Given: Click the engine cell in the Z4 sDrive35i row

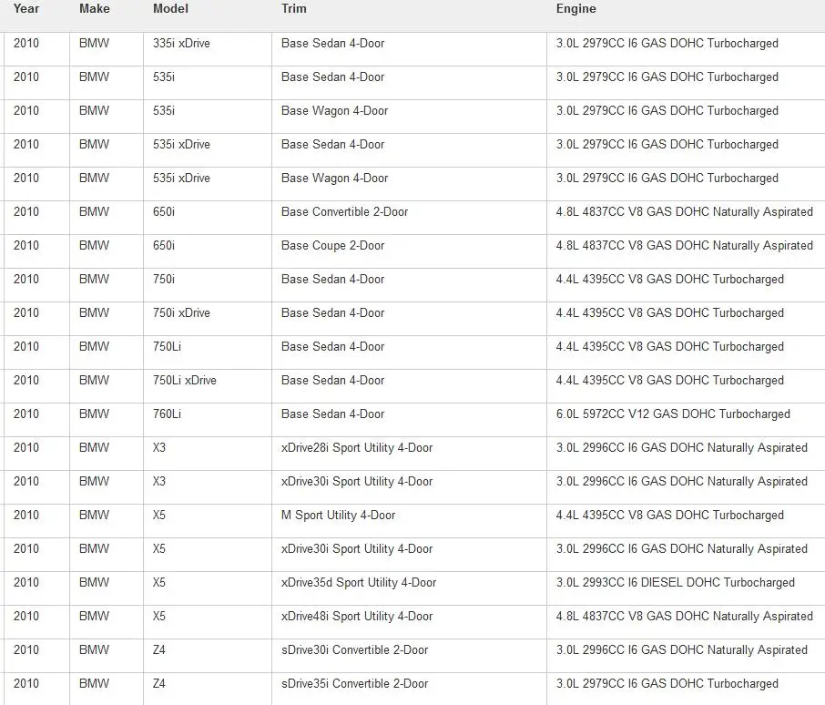Looking at the screenshot, I should pos(667,683).
